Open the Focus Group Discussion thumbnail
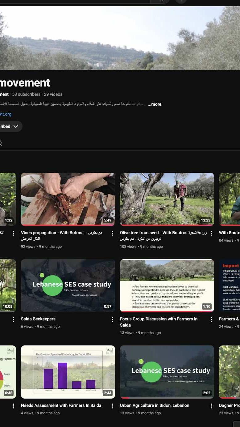The image size is (240, 427). coord(167,285)
